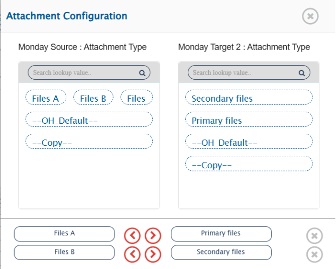This screenshot has height=269, width=336.
Task: Choose --Copy-- in the source list
Action: [89, 142]
